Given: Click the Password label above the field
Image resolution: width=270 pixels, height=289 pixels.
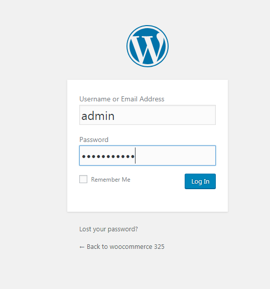Looking at the screenshot, I should [94, 139].
